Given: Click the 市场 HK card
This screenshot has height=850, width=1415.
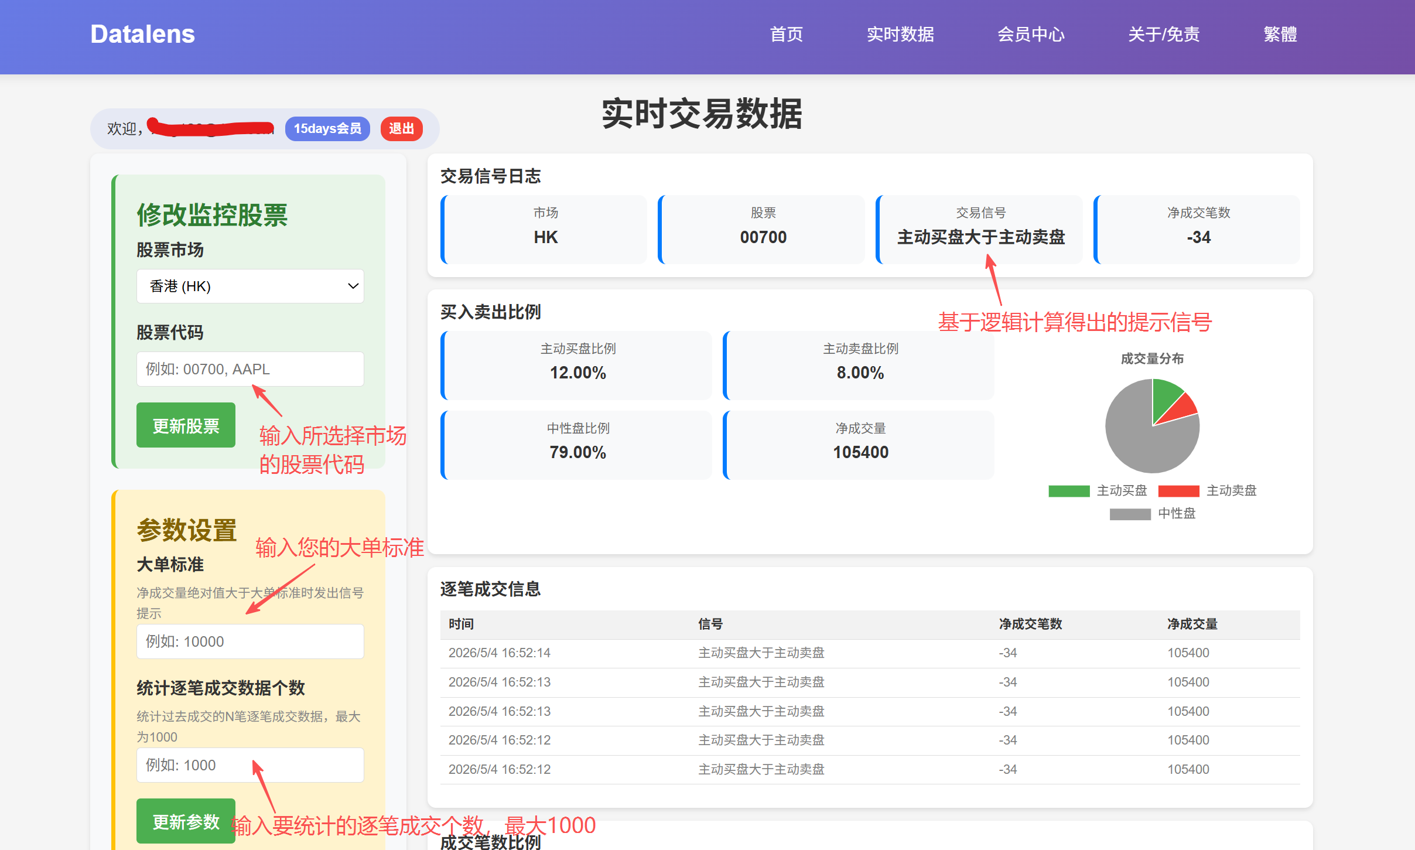Looking at the screenshot, I should 544,230.
